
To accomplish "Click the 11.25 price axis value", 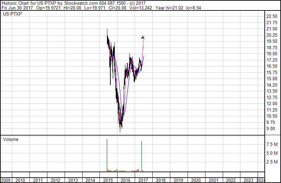I will point(272,110).
